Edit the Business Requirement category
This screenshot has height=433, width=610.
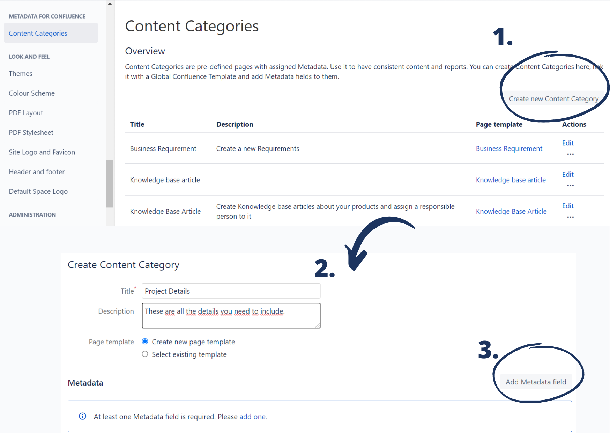(568, 143)
